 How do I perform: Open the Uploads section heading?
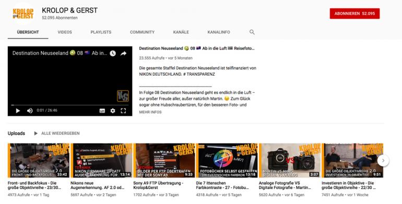(x=16, y=133)
